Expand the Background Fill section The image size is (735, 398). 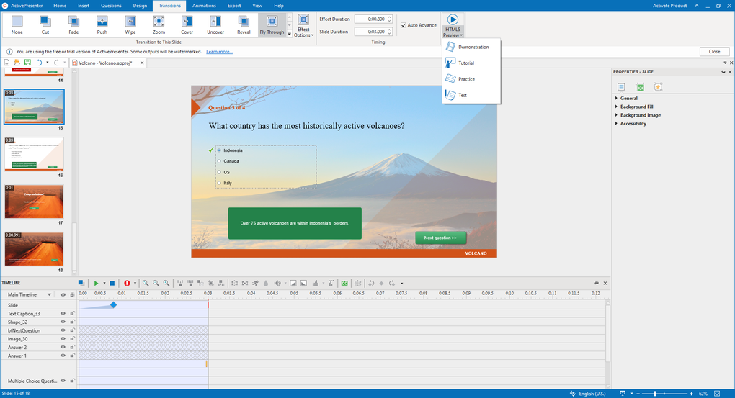636,107
